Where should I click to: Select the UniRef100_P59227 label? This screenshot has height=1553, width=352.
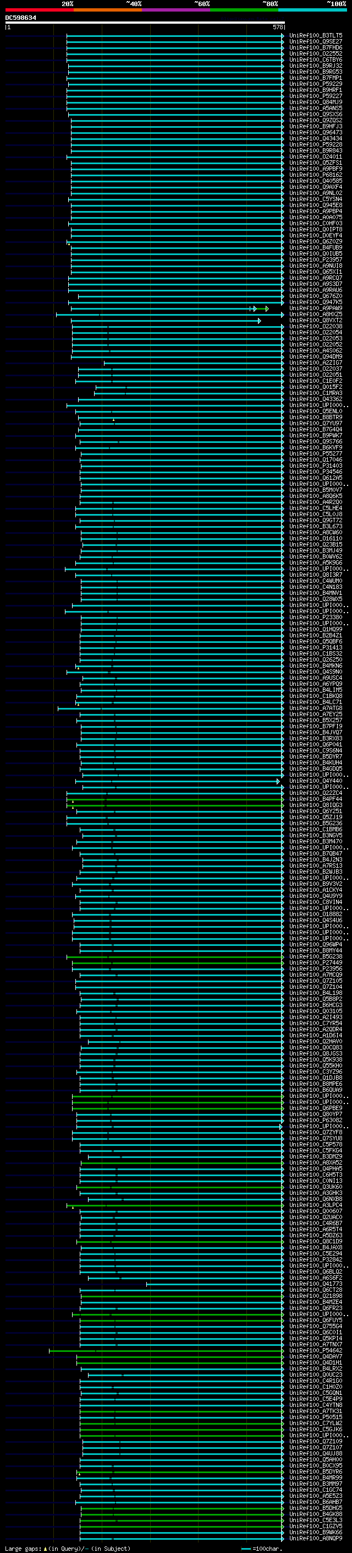[315, 96]
